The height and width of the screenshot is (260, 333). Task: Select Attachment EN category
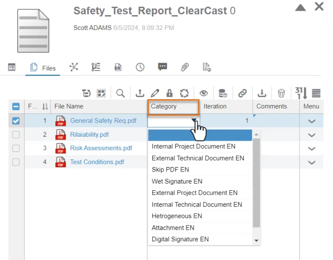click(x=200, y=228)
